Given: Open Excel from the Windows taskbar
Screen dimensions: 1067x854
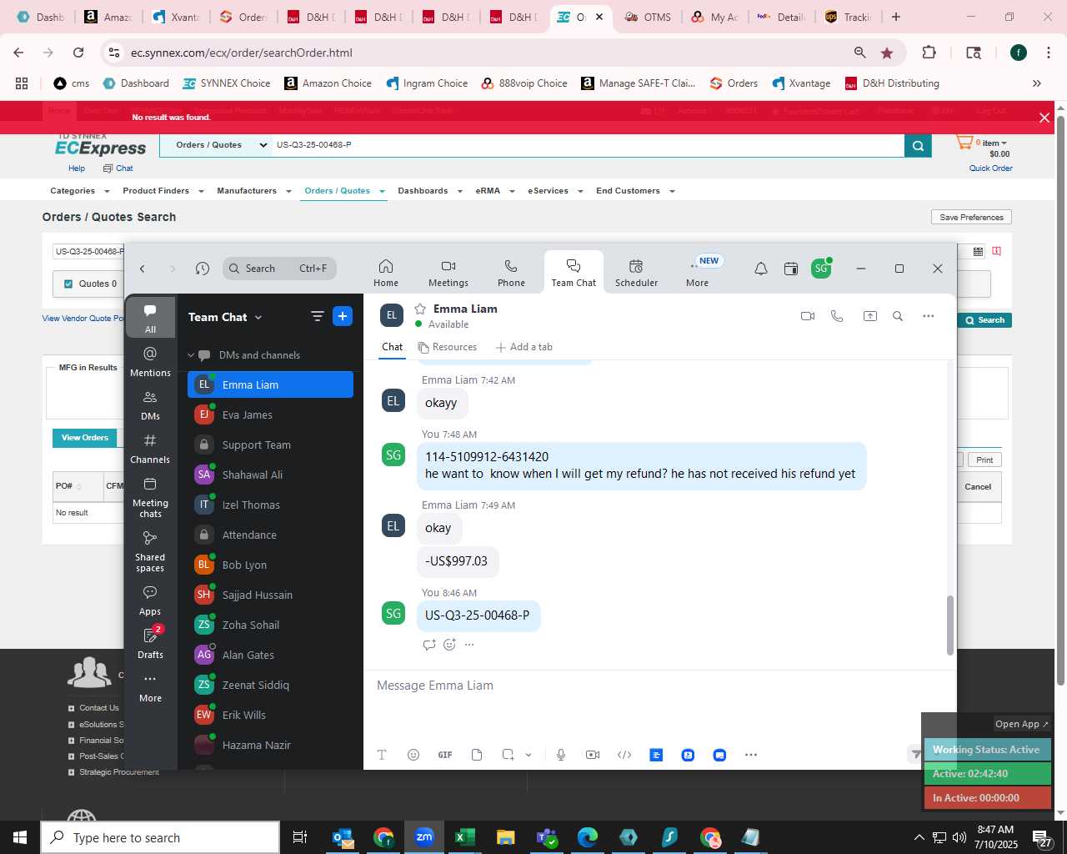Looking at the screenshot, I should [464, 837].
